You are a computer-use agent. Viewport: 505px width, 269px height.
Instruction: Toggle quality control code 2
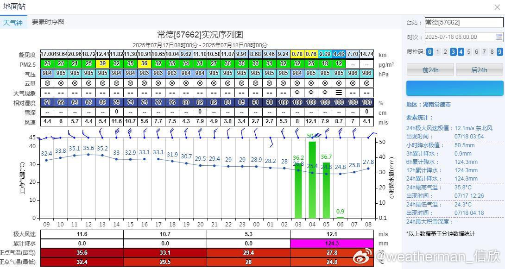click(445, 51)
